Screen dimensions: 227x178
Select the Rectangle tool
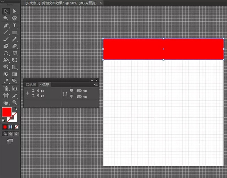pyautogui.click(x=15, y=32)
